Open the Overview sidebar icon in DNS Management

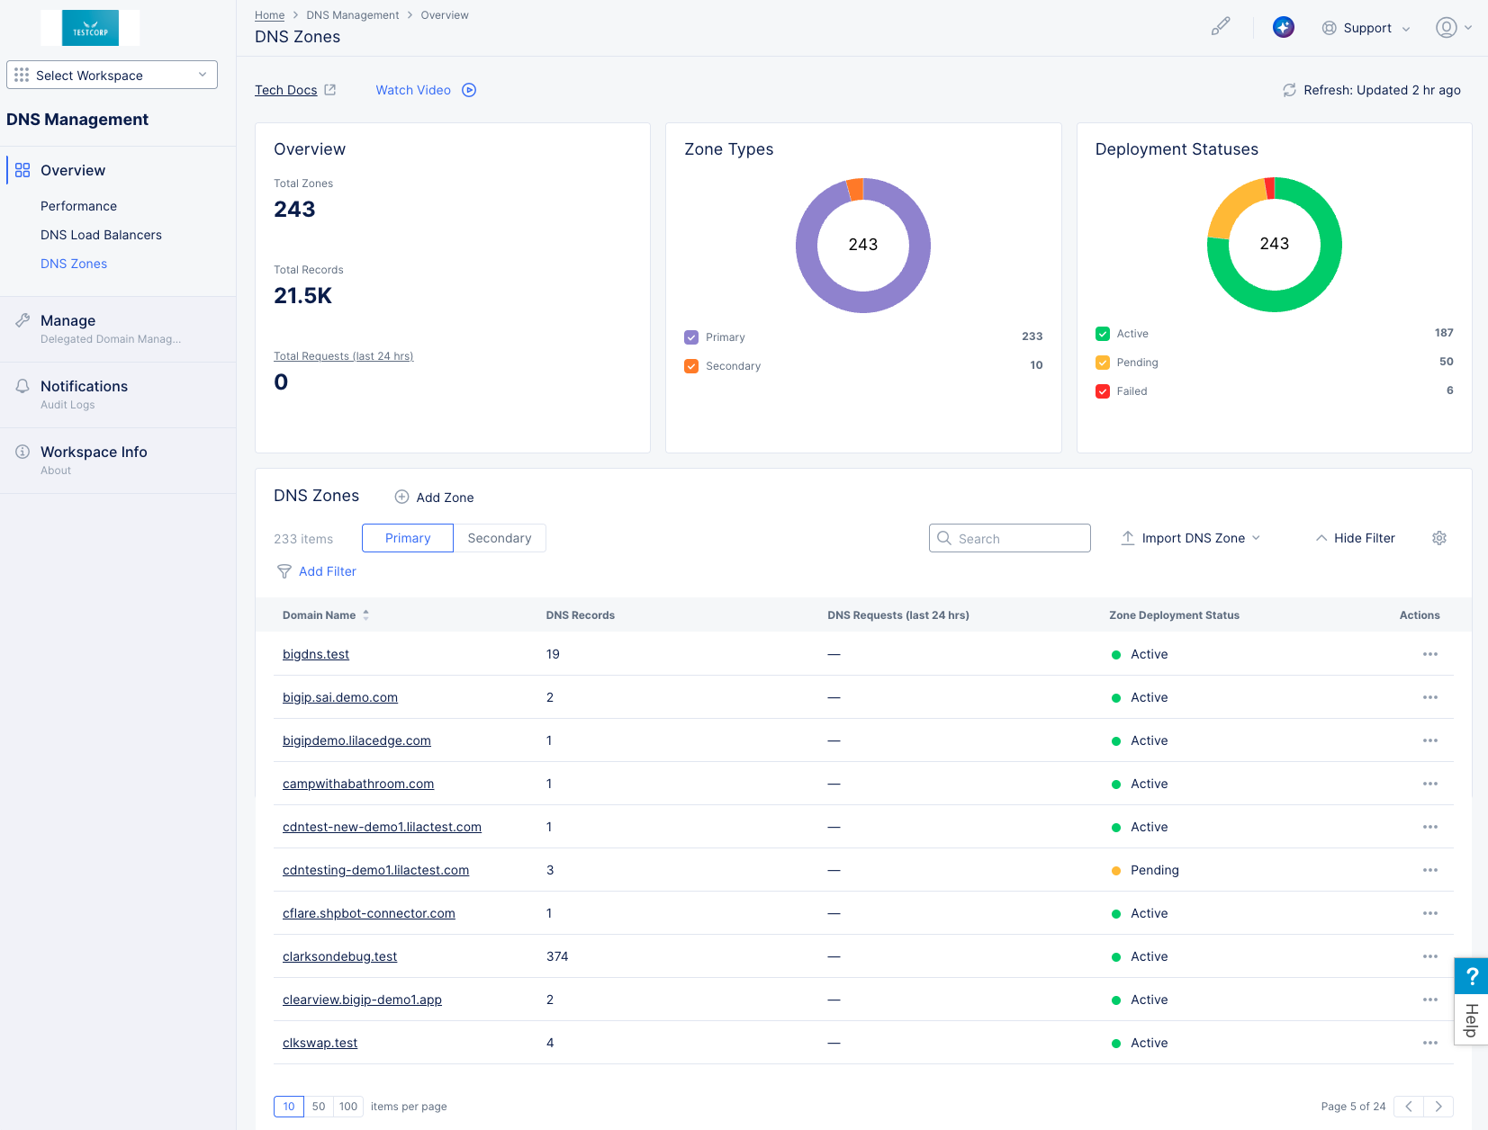22,170
